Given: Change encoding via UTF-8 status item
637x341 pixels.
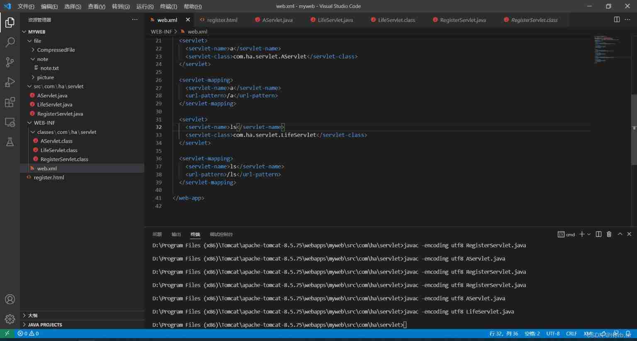Looking at the screenshot, I should 553,334.
